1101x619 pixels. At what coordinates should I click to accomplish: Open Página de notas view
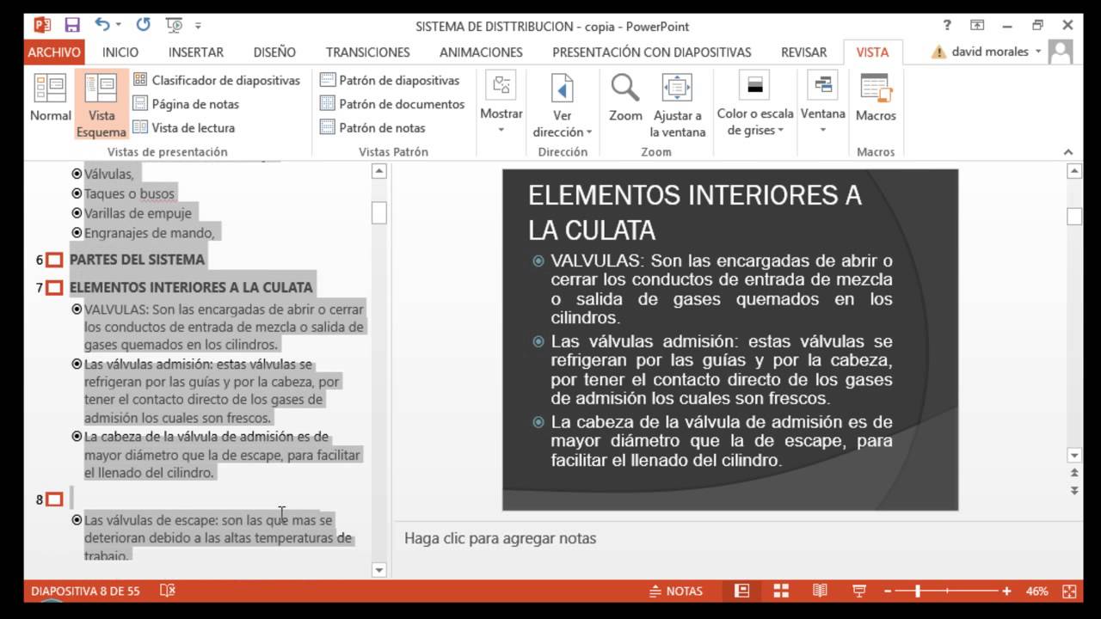(187, 104)
